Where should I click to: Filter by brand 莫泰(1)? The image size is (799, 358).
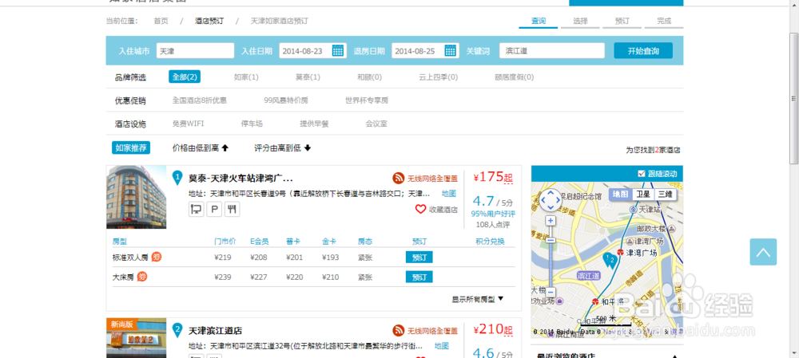308,77
